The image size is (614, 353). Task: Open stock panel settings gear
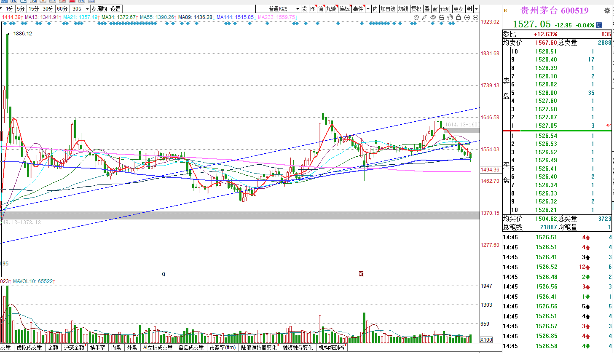(x=607, y=11)
